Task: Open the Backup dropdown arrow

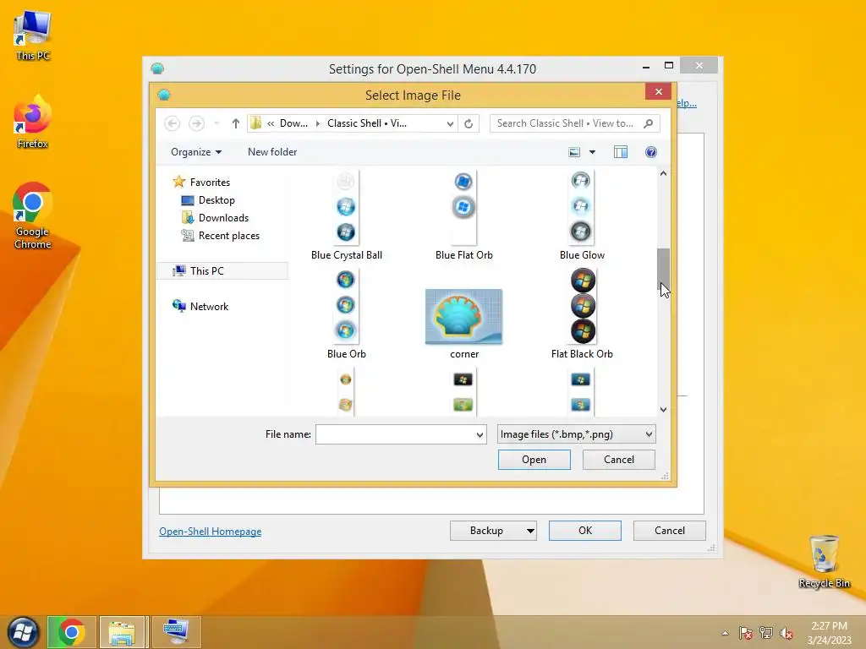Action: [530, 531]
